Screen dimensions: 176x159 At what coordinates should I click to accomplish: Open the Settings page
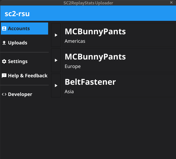tap(24, 61)
